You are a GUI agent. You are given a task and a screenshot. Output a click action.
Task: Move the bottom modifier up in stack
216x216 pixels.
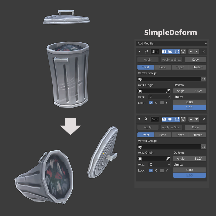(191, 119)
